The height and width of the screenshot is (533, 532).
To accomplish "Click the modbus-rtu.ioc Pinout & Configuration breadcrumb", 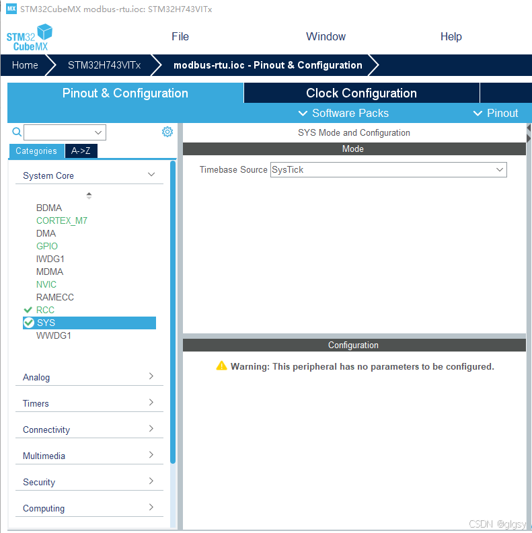I will (x=268, y=65).
